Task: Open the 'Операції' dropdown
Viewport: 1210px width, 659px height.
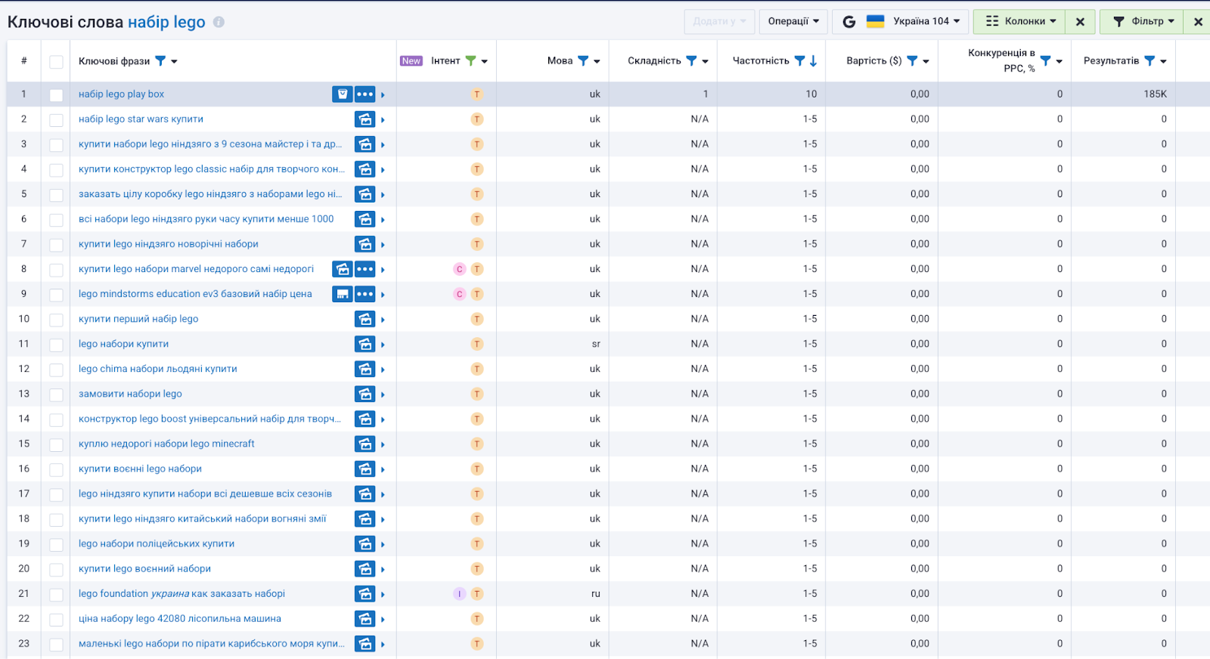Action: pos(793,21)
